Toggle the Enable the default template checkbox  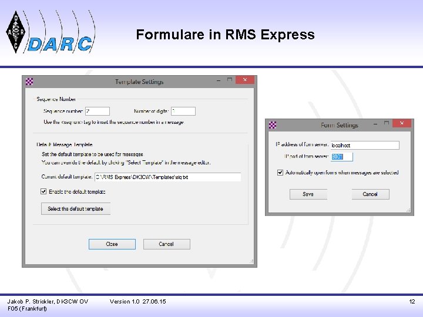(x=43, y=191)
